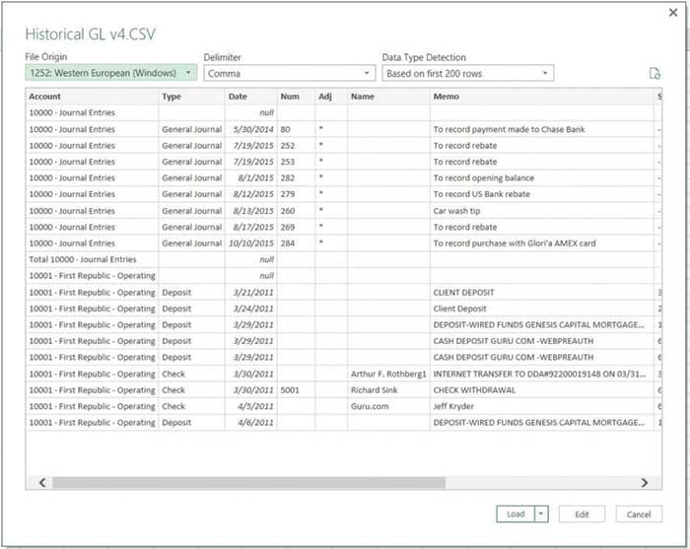Select the Car wash tip memo cell
Screen dimensions: 690x549
(x=541, y=211)
